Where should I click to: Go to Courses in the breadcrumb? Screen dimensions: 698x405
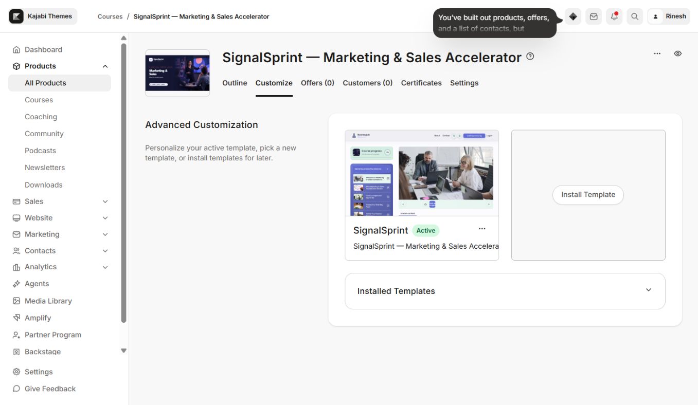tap(110, 16)
